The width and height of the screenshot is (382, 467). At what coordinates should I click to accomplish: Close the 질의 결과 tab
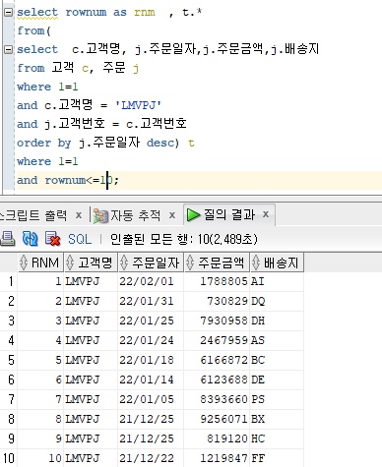tap(266, 214)
